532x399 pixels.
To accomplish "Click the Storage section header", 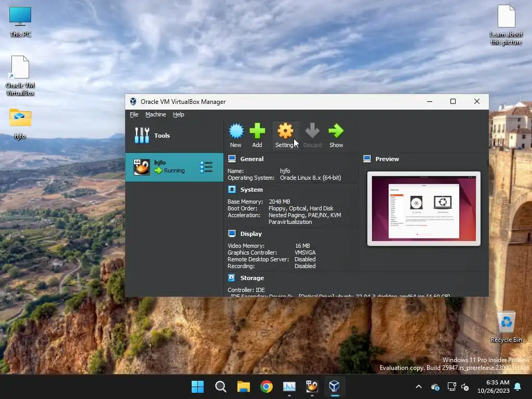I will (x=252, y=278).
